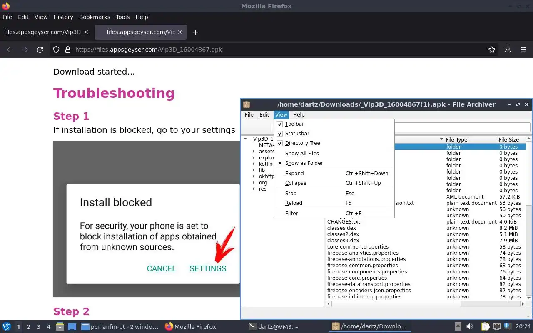533x333 pixels.
Task: Go back with Firefox's back arrow
Action: tap(10, 50)
